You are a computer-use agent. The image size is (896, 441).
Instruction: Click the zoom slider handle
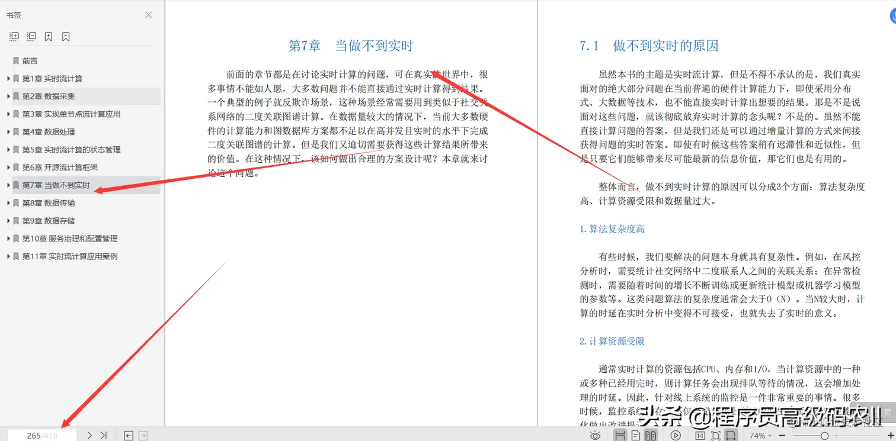pos(825,435)
